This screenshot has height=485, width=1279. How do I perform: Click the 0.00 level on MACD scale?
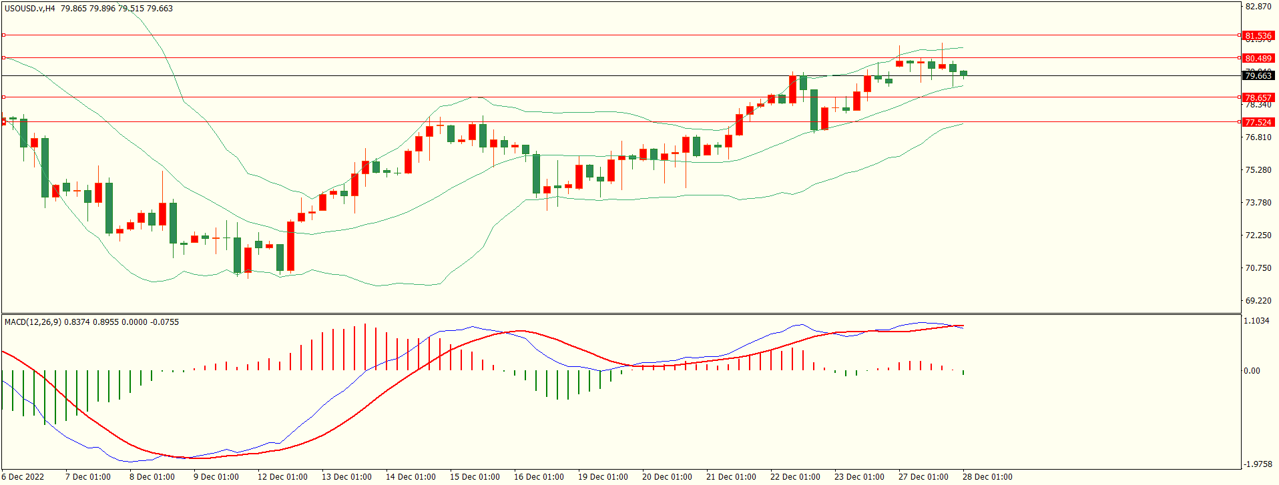pyautogui.click(x=1252, y=371)
